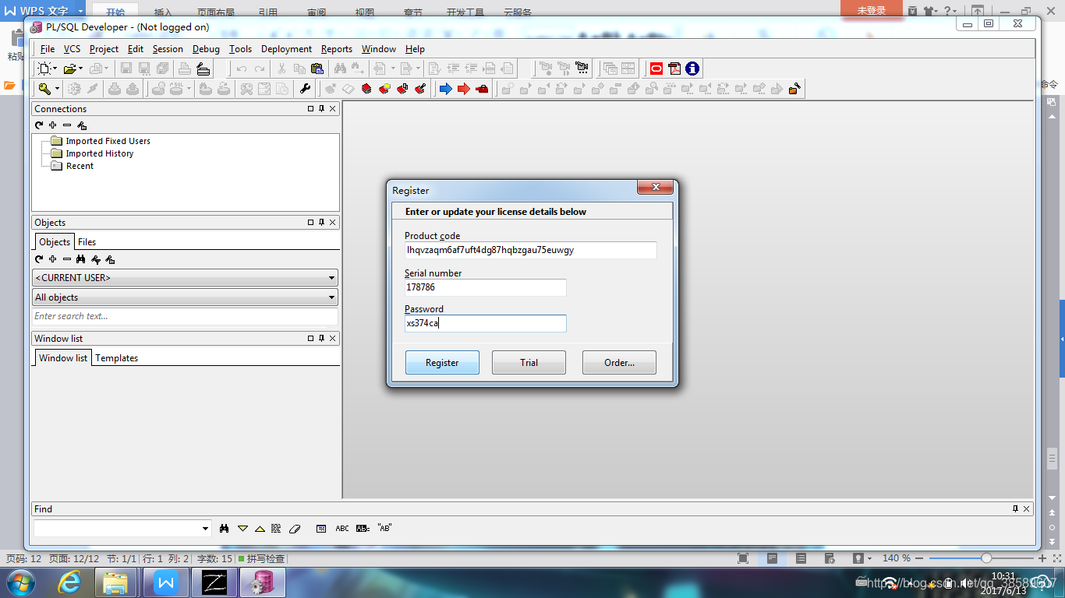Click the New file toolbar icon

44,69
